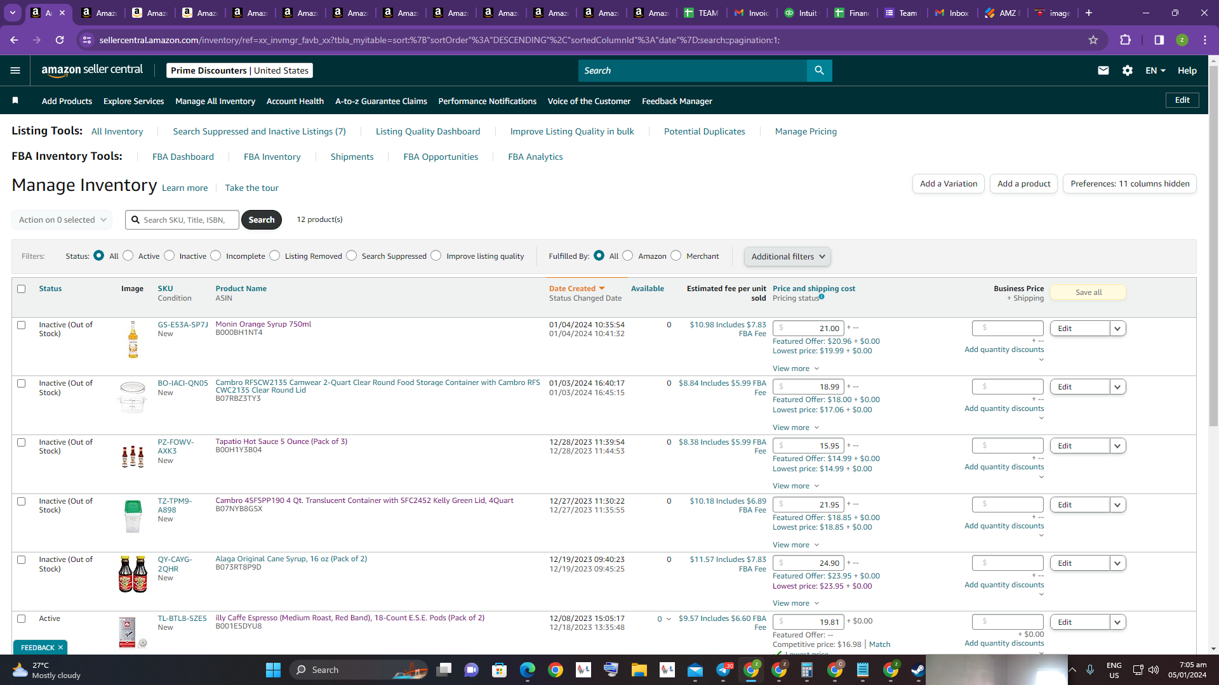Choose the Active status filter radio
Screen dimensions: 1219x685
(x=128, y=256)
